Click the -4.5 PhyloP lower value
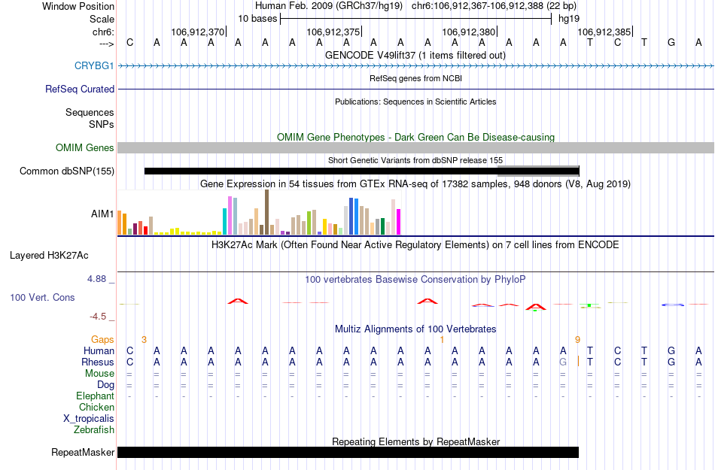 point(98,316)
